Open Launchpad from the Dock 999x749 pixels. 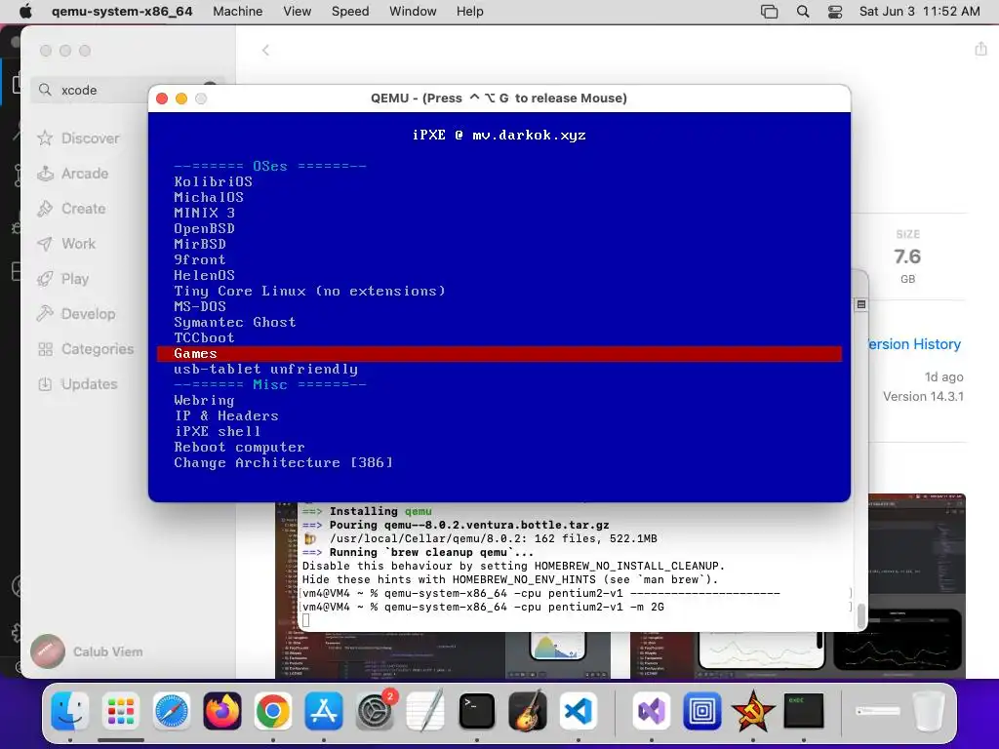click(120, 711)
